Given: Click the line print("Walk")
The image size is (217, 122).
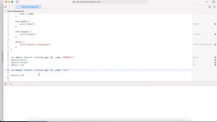Looking at the screenshot, I should (27, 24).
